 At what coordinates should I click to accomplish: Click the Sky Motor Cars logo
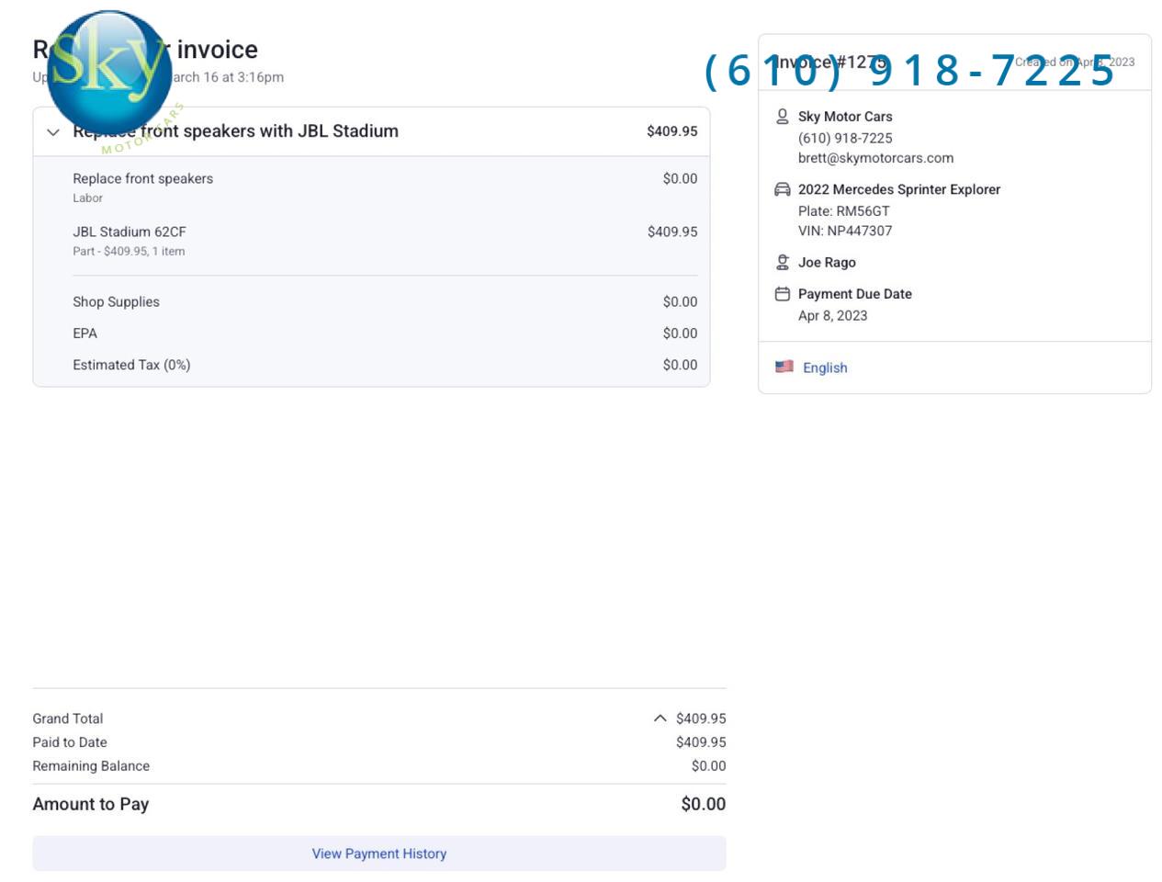109,75
